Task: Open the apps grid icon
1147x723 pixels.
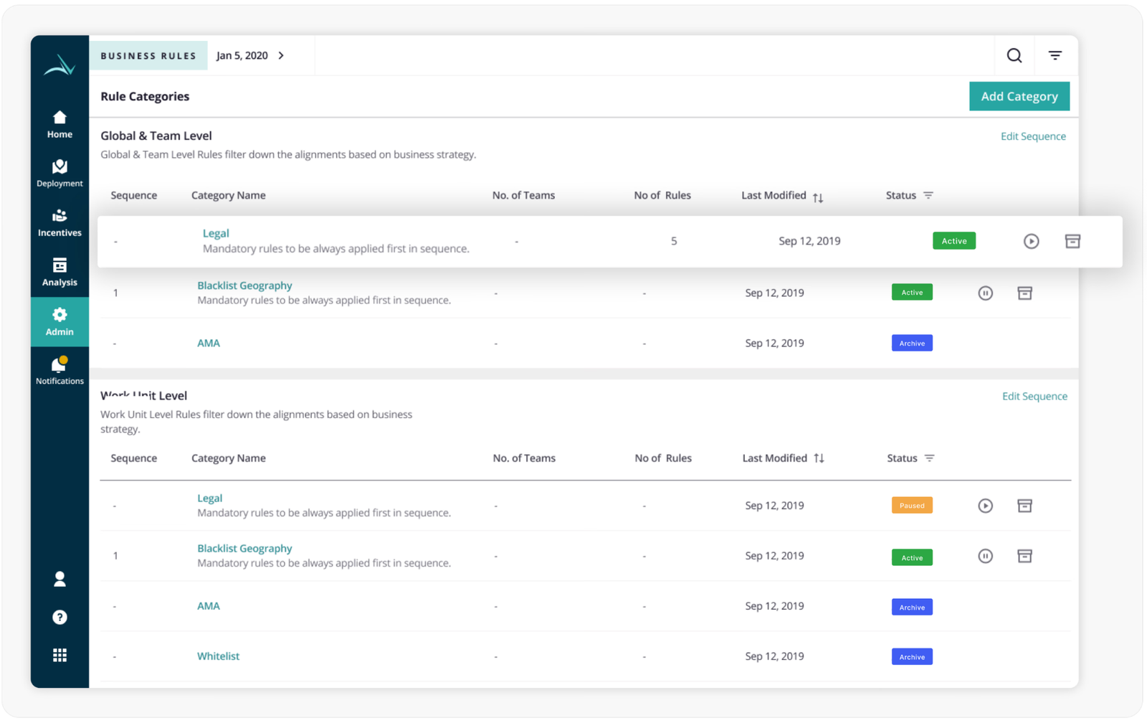Action: (60, 656)
